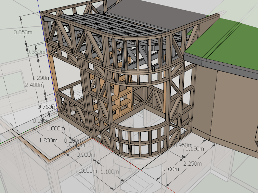
Task: Select the 0.853m dimension label
Action: pos(23,32)
